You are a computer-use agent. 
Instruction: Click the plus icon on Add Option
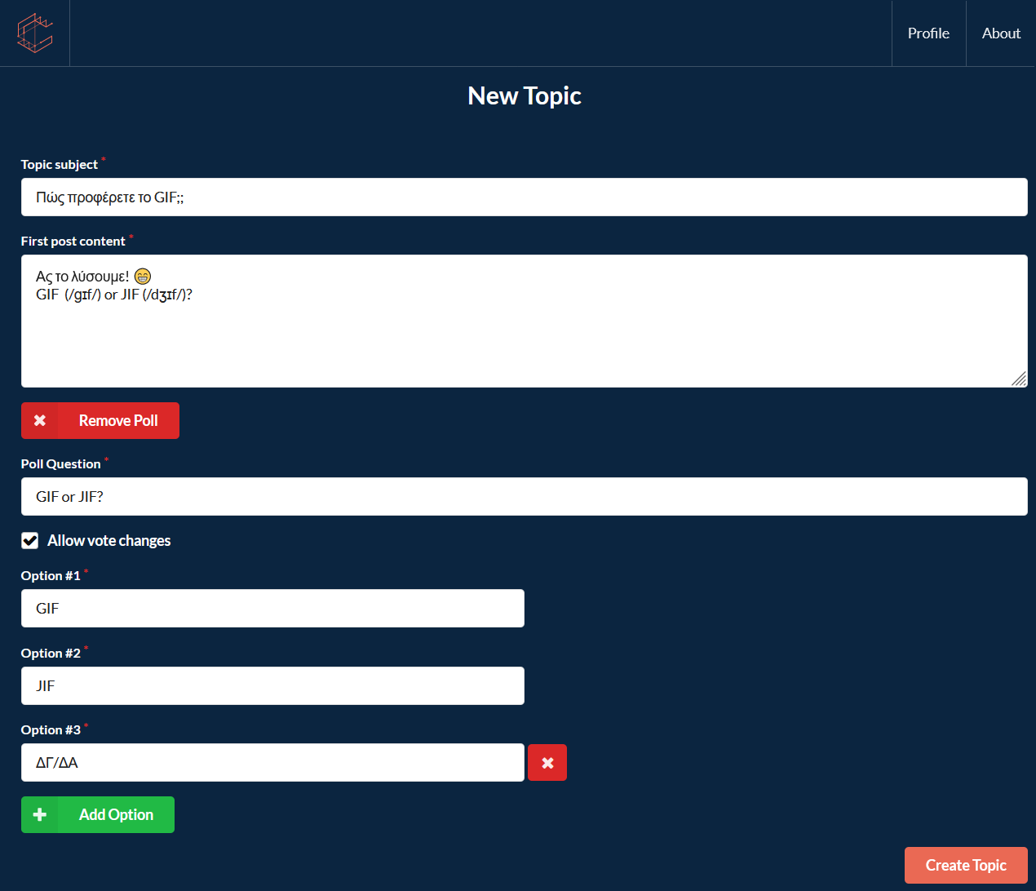pos(40,814)
